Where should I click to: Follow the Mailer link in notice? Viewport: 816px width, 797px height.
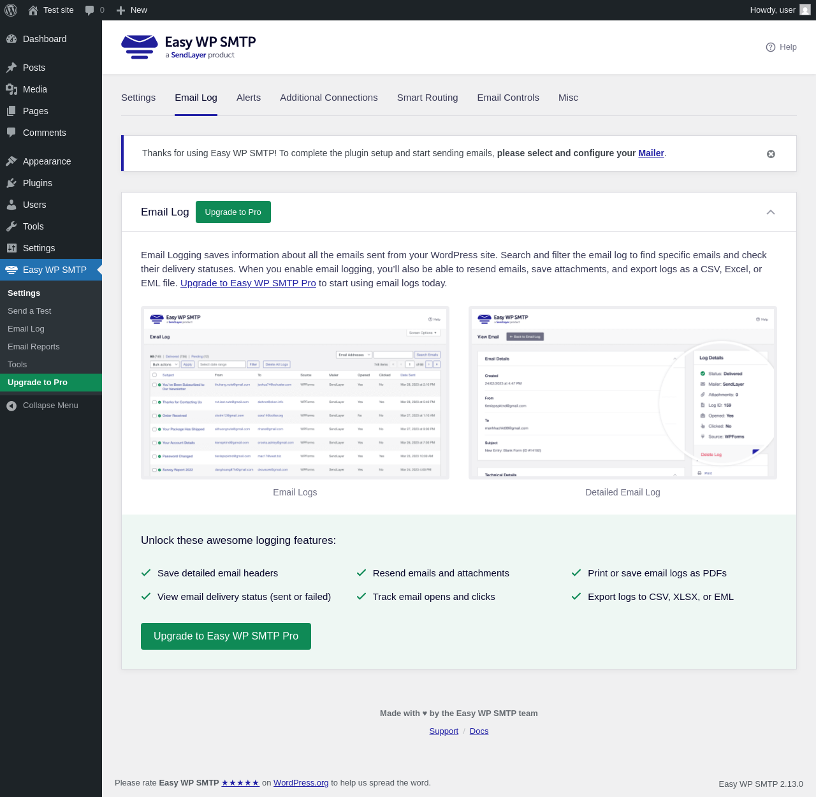[x=651, y=153]
